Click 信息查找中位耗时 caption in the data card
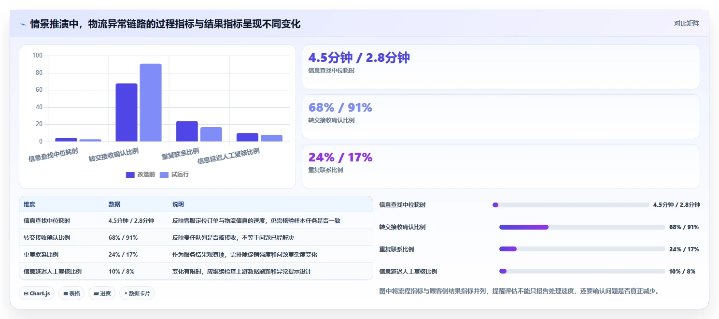The height and width of the screenshot is (319, 719). [331, 71]
